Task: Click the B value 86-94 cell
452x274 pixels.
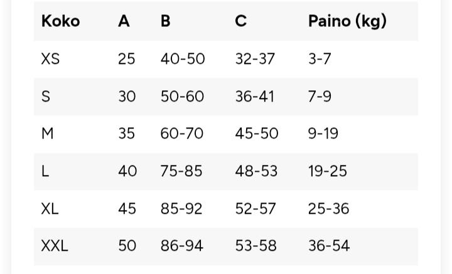Action: pos(181,246)
